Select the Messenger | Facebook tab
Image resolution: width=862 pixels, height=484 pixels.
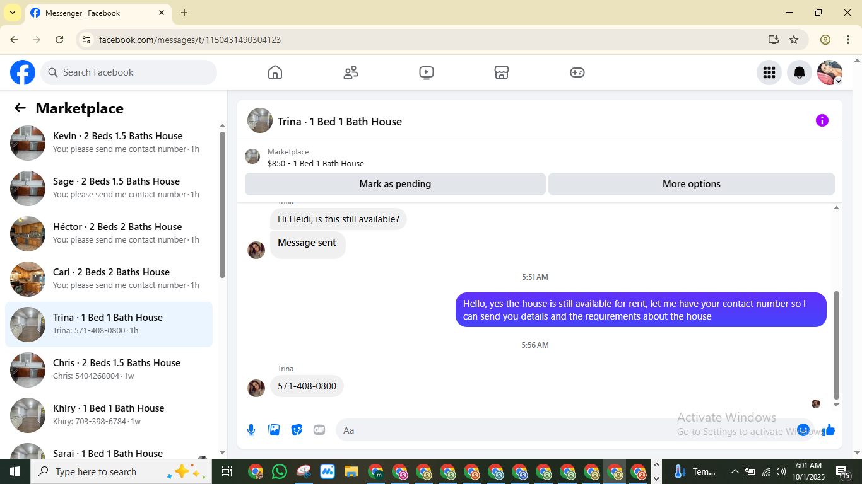98,13
